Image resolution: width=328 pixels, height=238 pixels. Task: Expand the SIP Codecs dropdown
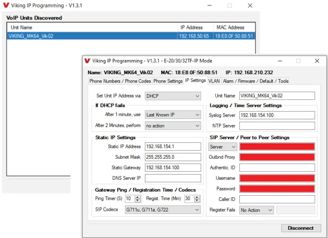click(163, 209)
